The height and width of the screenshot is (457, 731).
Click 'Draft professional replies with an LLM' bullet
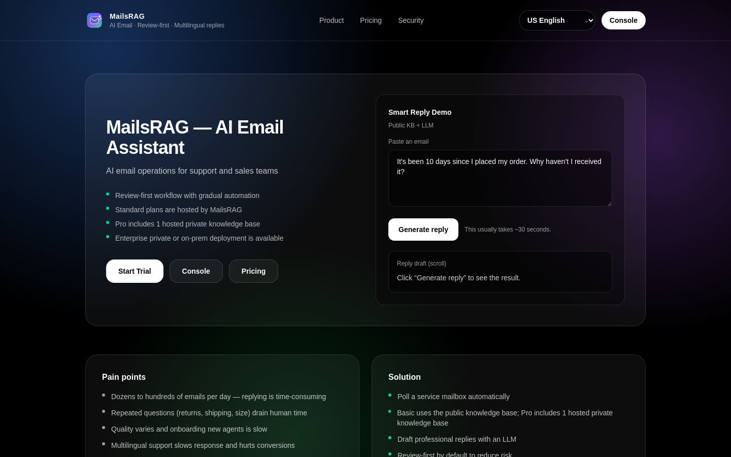[457, 439]
